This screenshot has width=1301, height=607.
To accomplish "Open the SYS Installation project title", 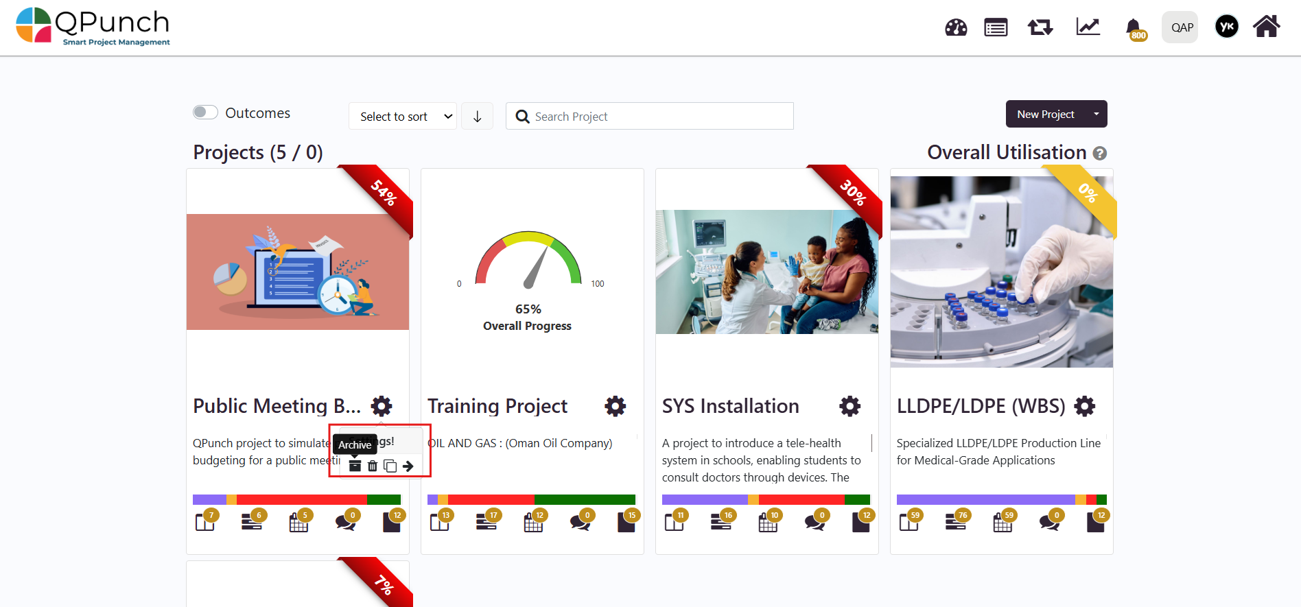I will (730, 406).
